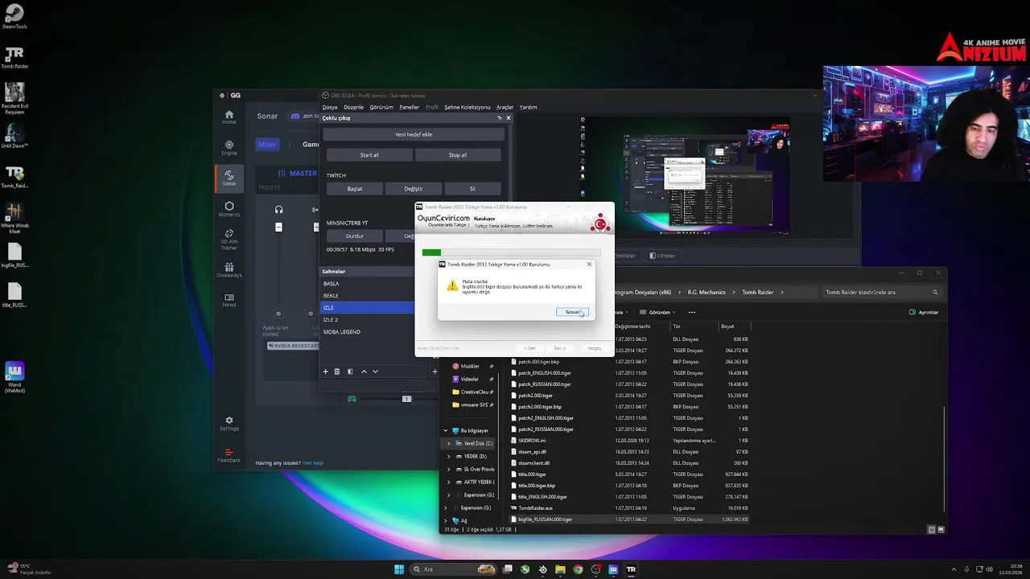Open File Explorer from the taskbar
1030x579 pixels.
(x=560, y=569)
